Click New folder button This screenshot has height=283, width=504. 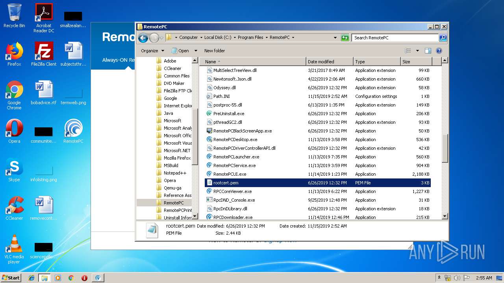(x=215, y=51)
